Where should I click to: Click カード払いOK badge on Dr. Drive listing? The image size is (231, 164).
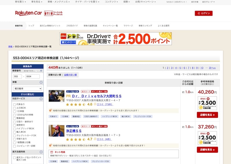(x=73, y=91)
